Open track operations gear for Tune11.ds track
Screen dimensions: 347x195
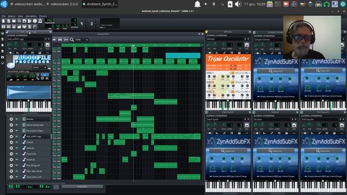click(11, 154)
